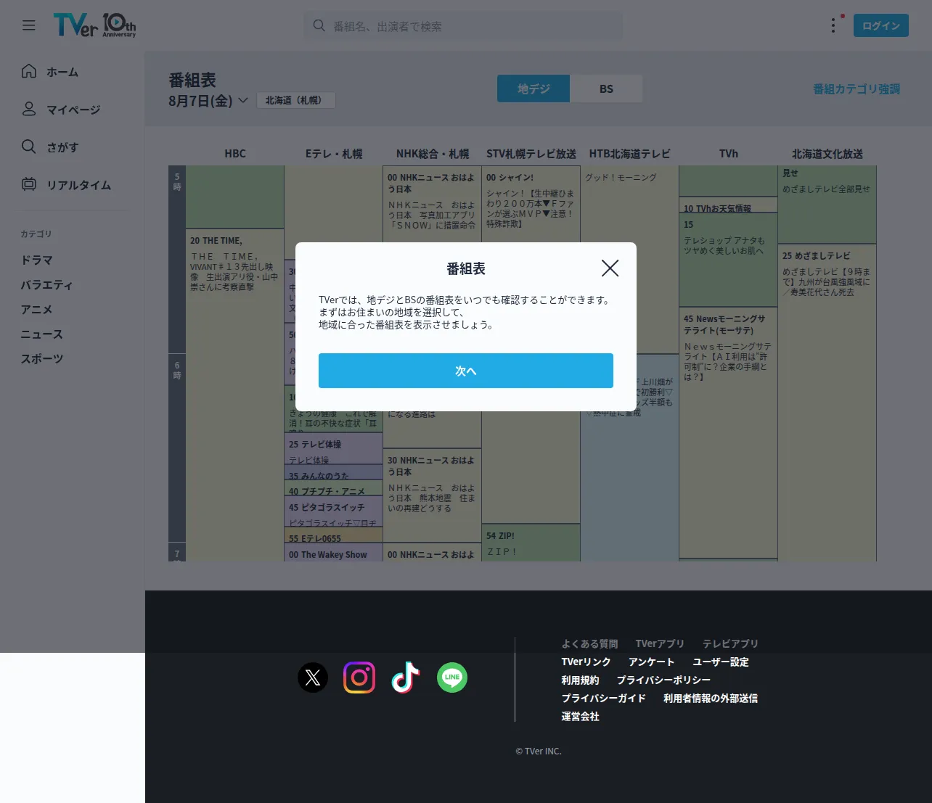Viewport: 932px width, 803px height.
Task: Open the Instagram social icon
Action: 359,678
